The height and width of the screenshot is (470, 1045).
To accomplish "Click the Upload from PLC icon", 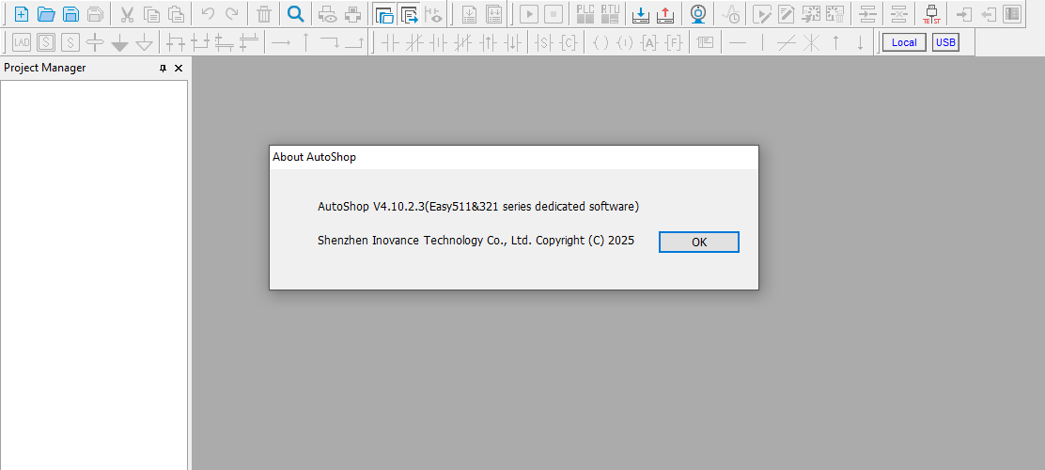I will pyautogui.click(x=665, y=14).
